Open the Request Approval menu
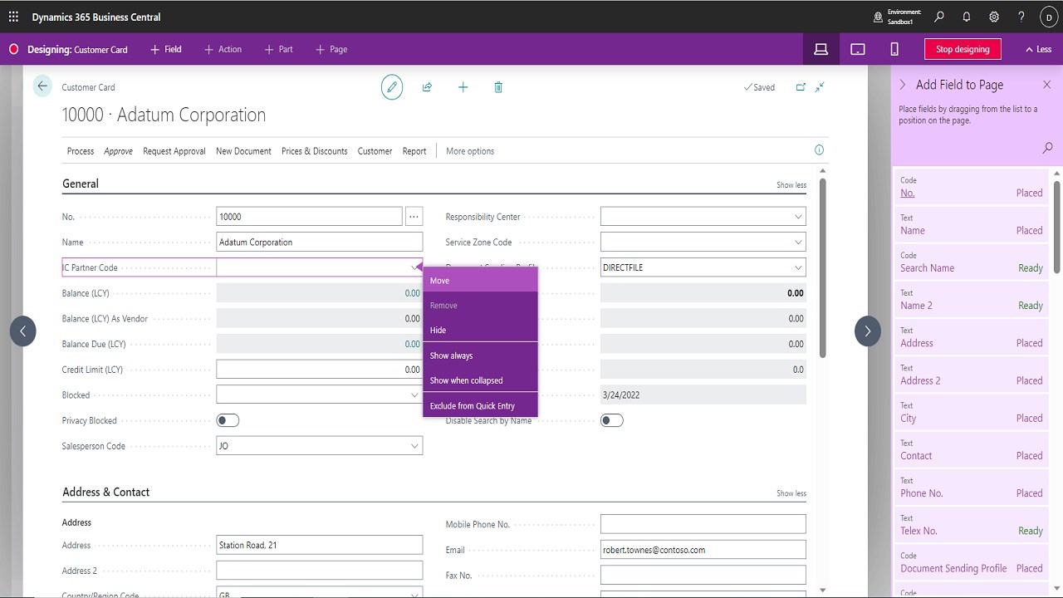1063x598 pixels. (x=174, y=151)
